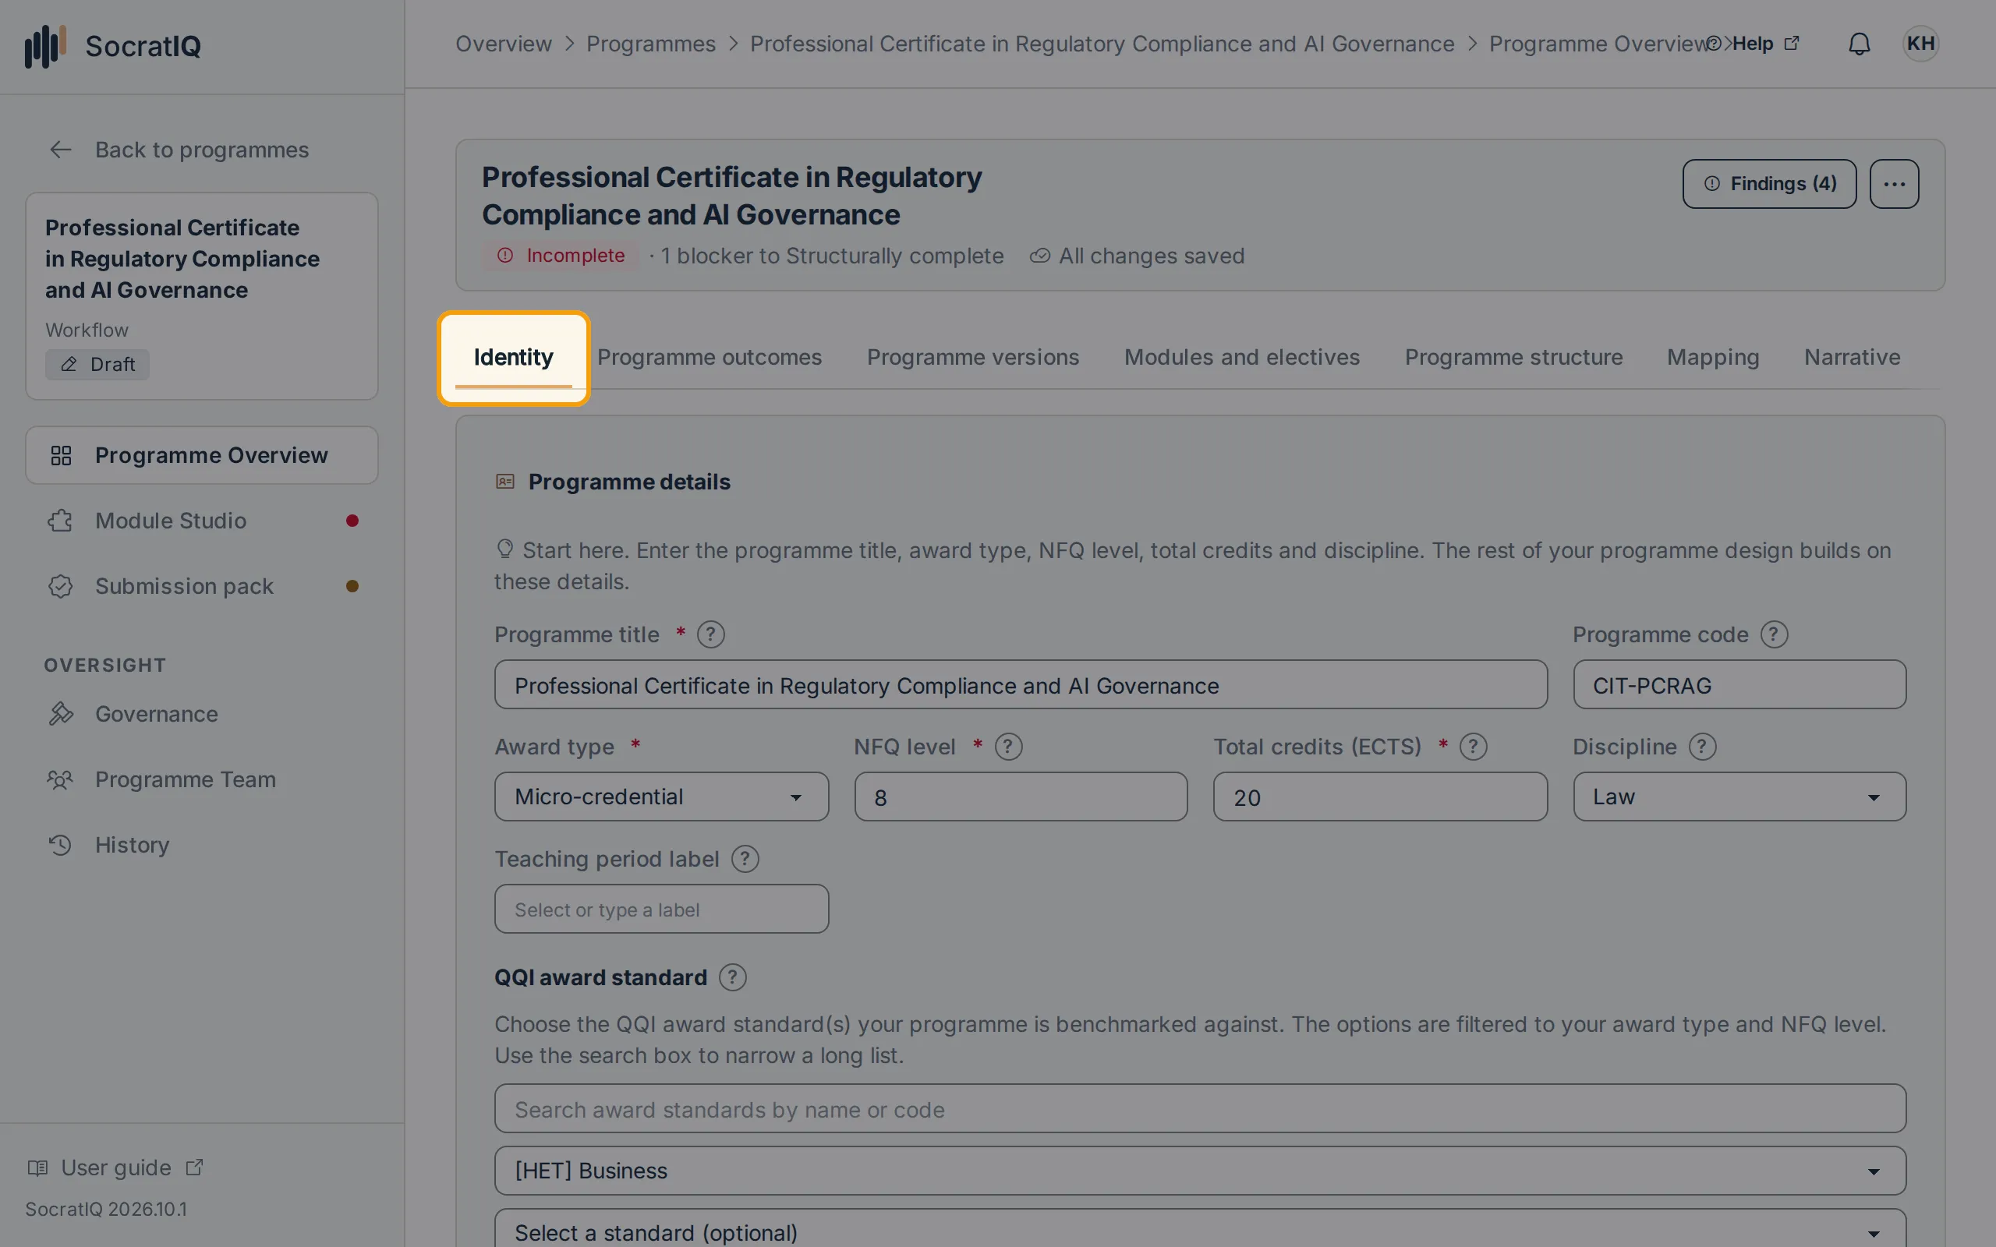Click help icon beside QQI award standard
The height and width of the screenshot is (1247, 1996).
(x=732, y=977)
